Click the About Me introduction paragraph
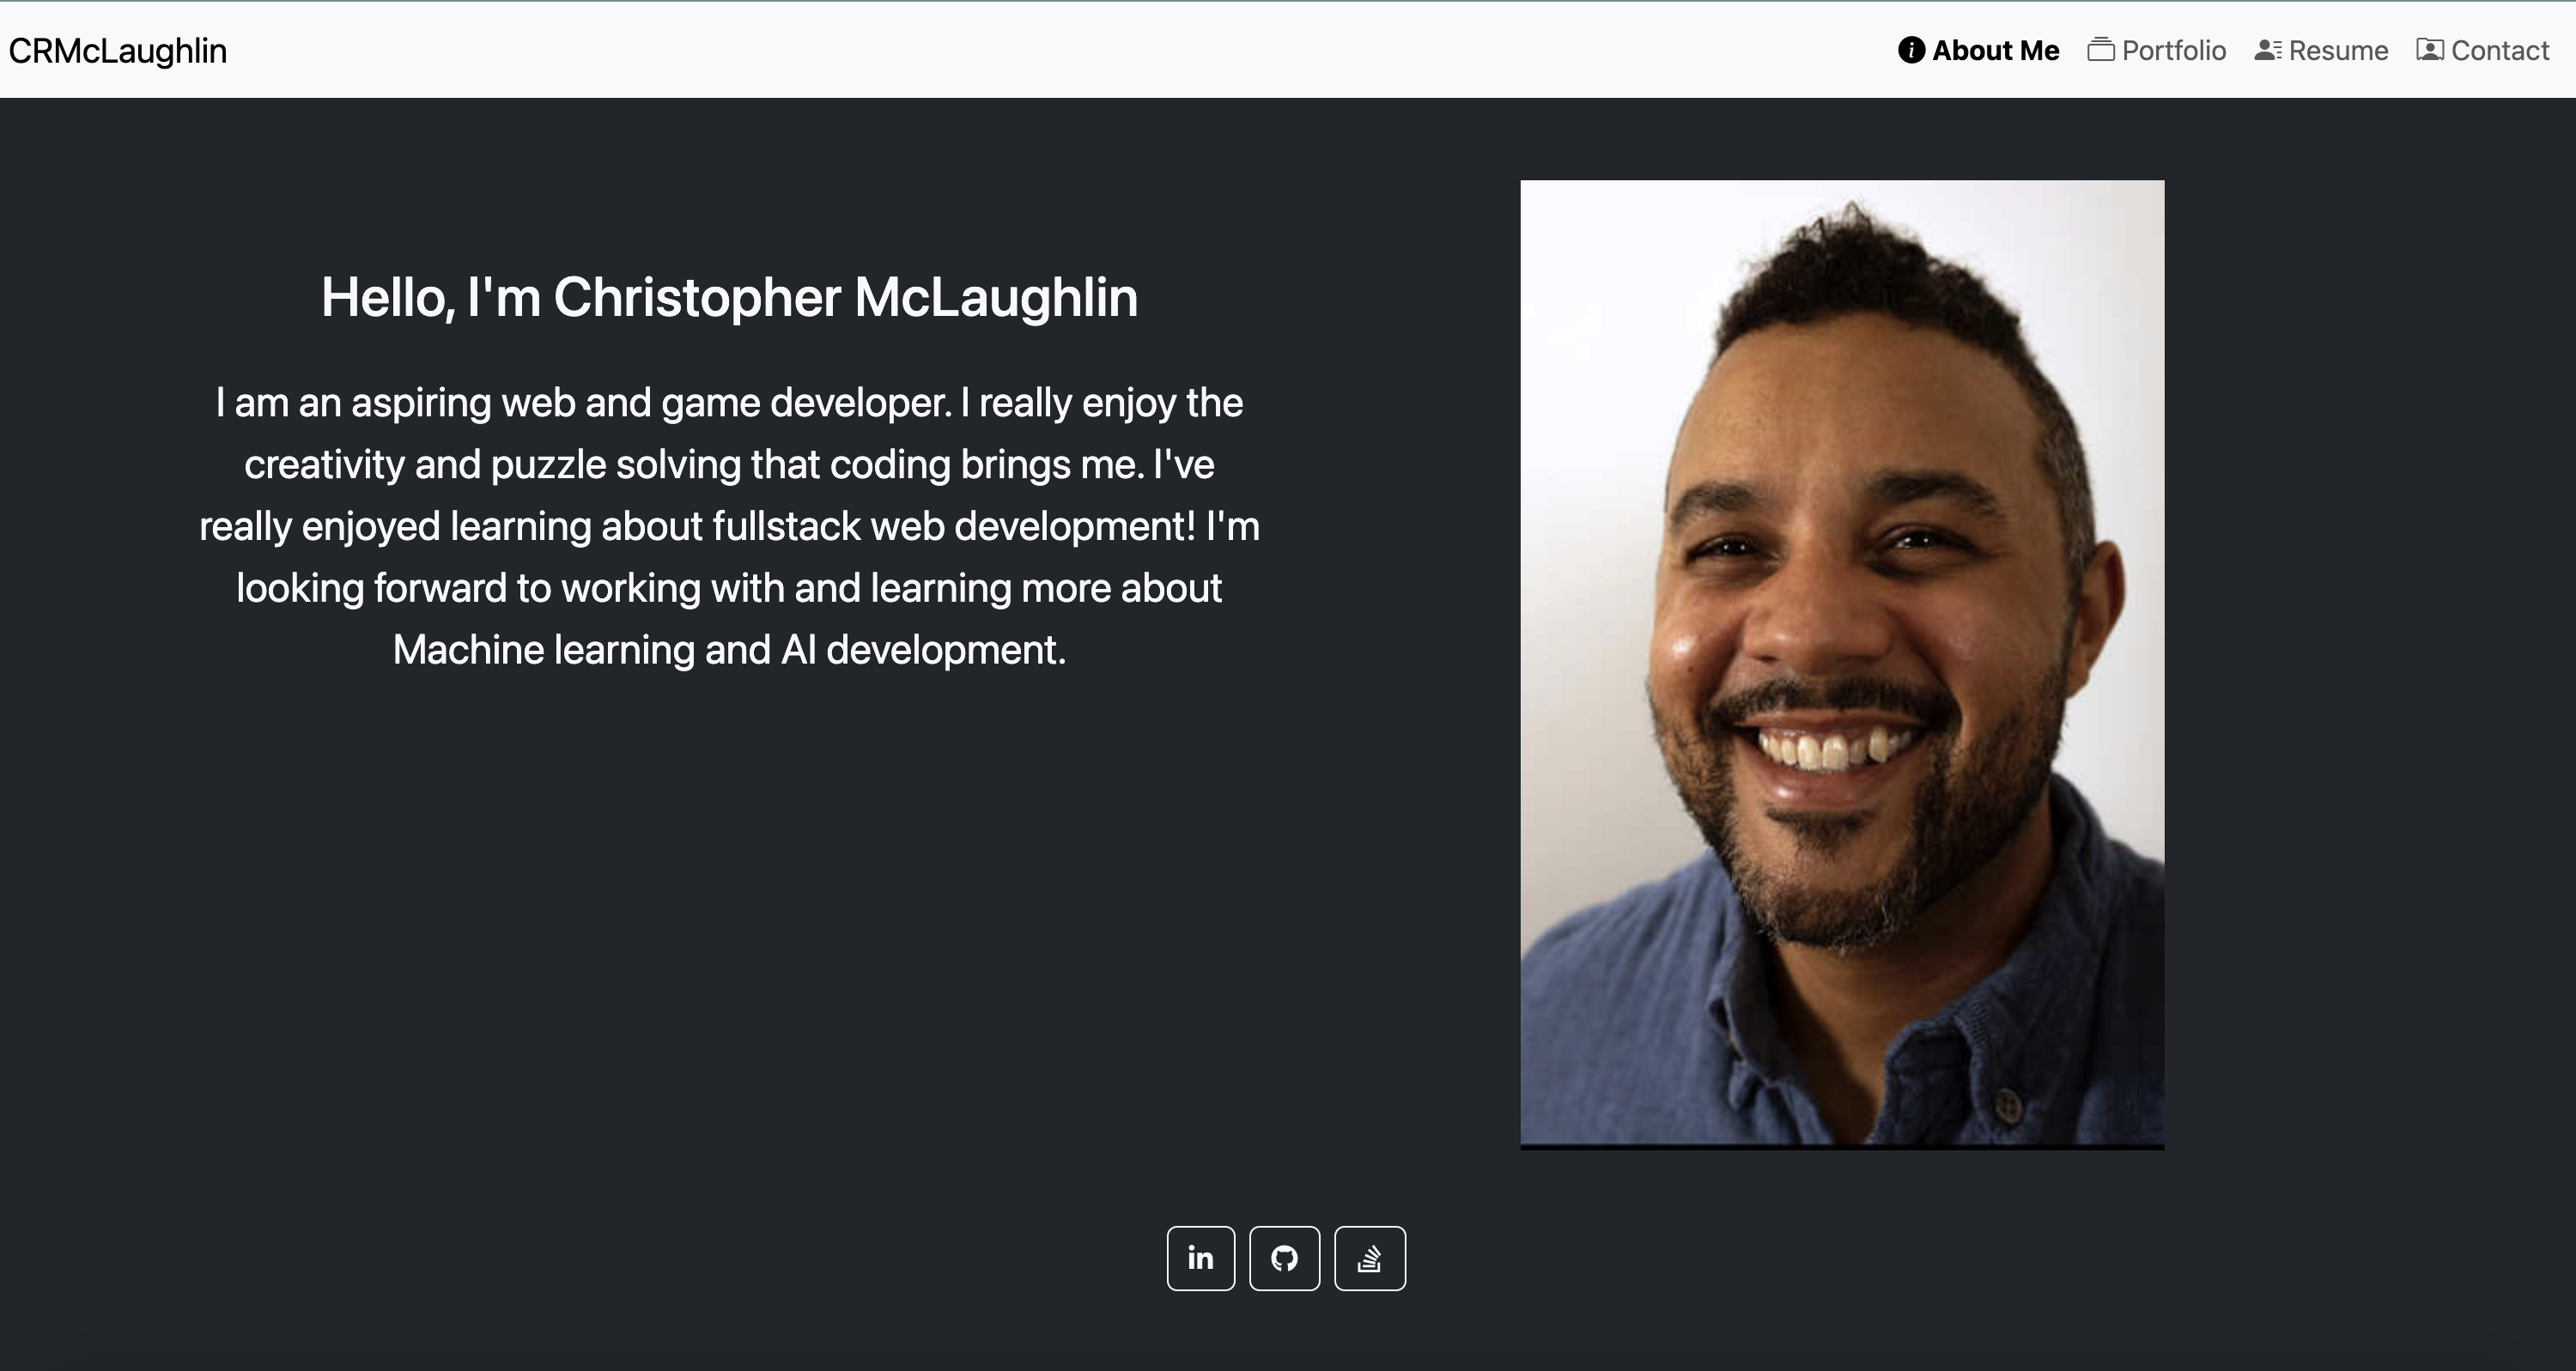This screenshot has height=1371, width=2576. pyautogui.click(x=729, y=525)
